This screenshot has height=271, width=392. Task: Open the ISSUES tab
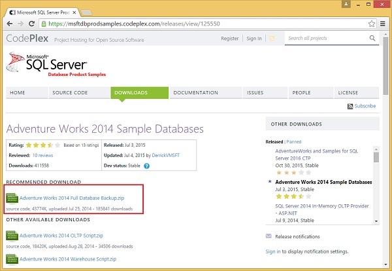tap(265, 93)
